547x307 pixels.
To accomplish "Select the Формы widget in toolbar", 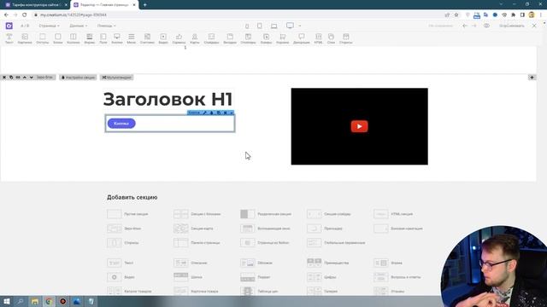I will click(x=90, y=38).
